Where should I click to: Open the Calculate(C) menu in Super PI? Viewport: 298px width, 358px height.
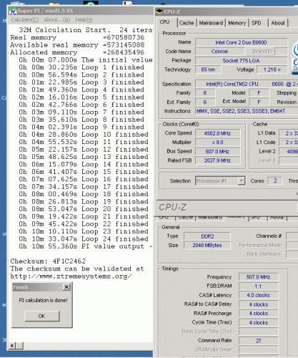pos(24,20)
